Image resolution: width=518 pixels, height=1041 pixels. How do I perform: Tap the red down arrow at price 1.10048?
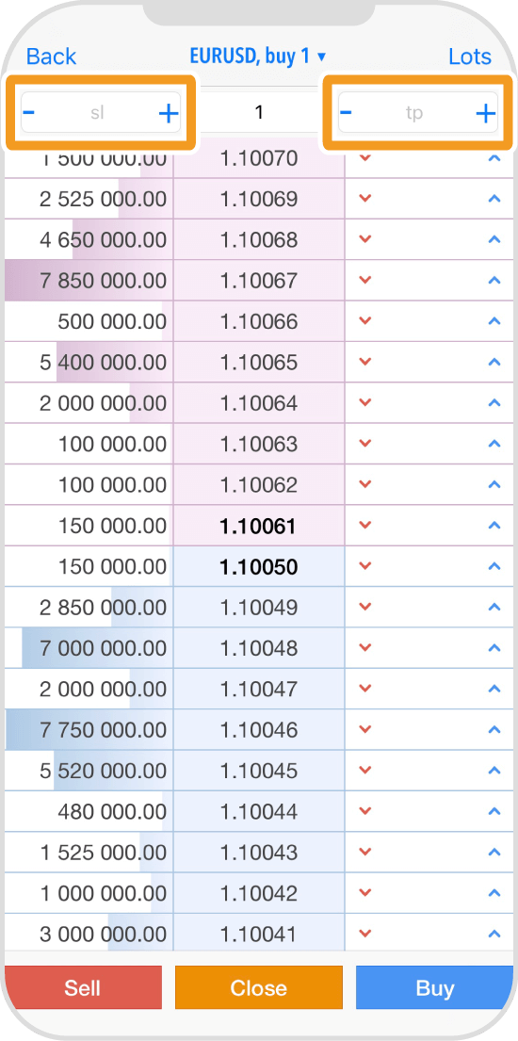364,648
